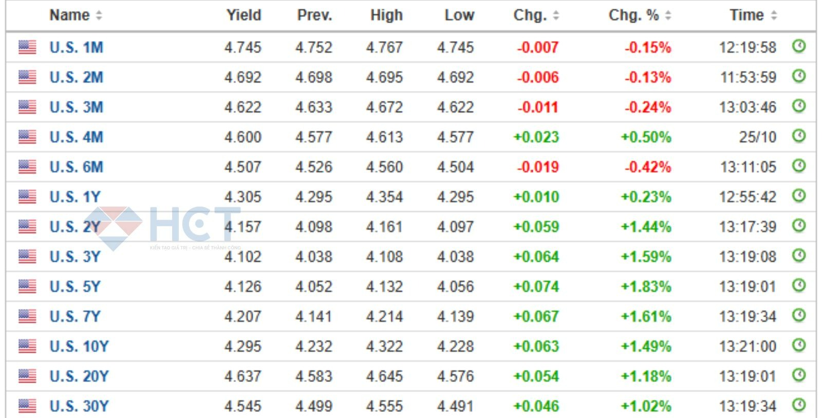Click the clock icon in U.S. 1M row
The width and height of the screenshot is (822, 418).
point(798,46)
